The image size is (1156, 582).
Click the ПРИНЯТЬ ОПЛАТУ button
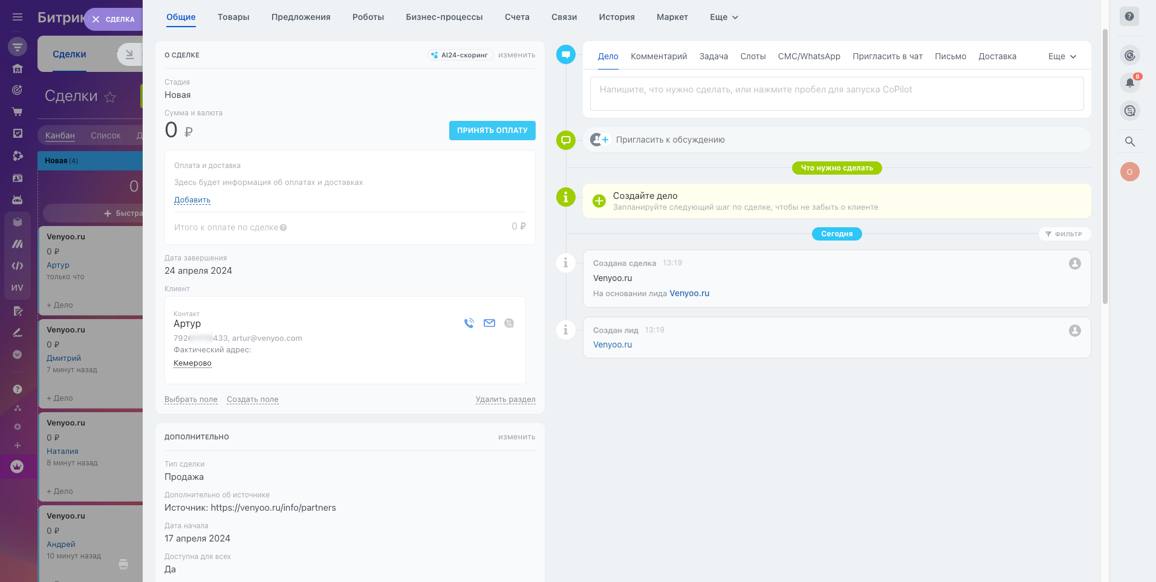tap(492, 131)
